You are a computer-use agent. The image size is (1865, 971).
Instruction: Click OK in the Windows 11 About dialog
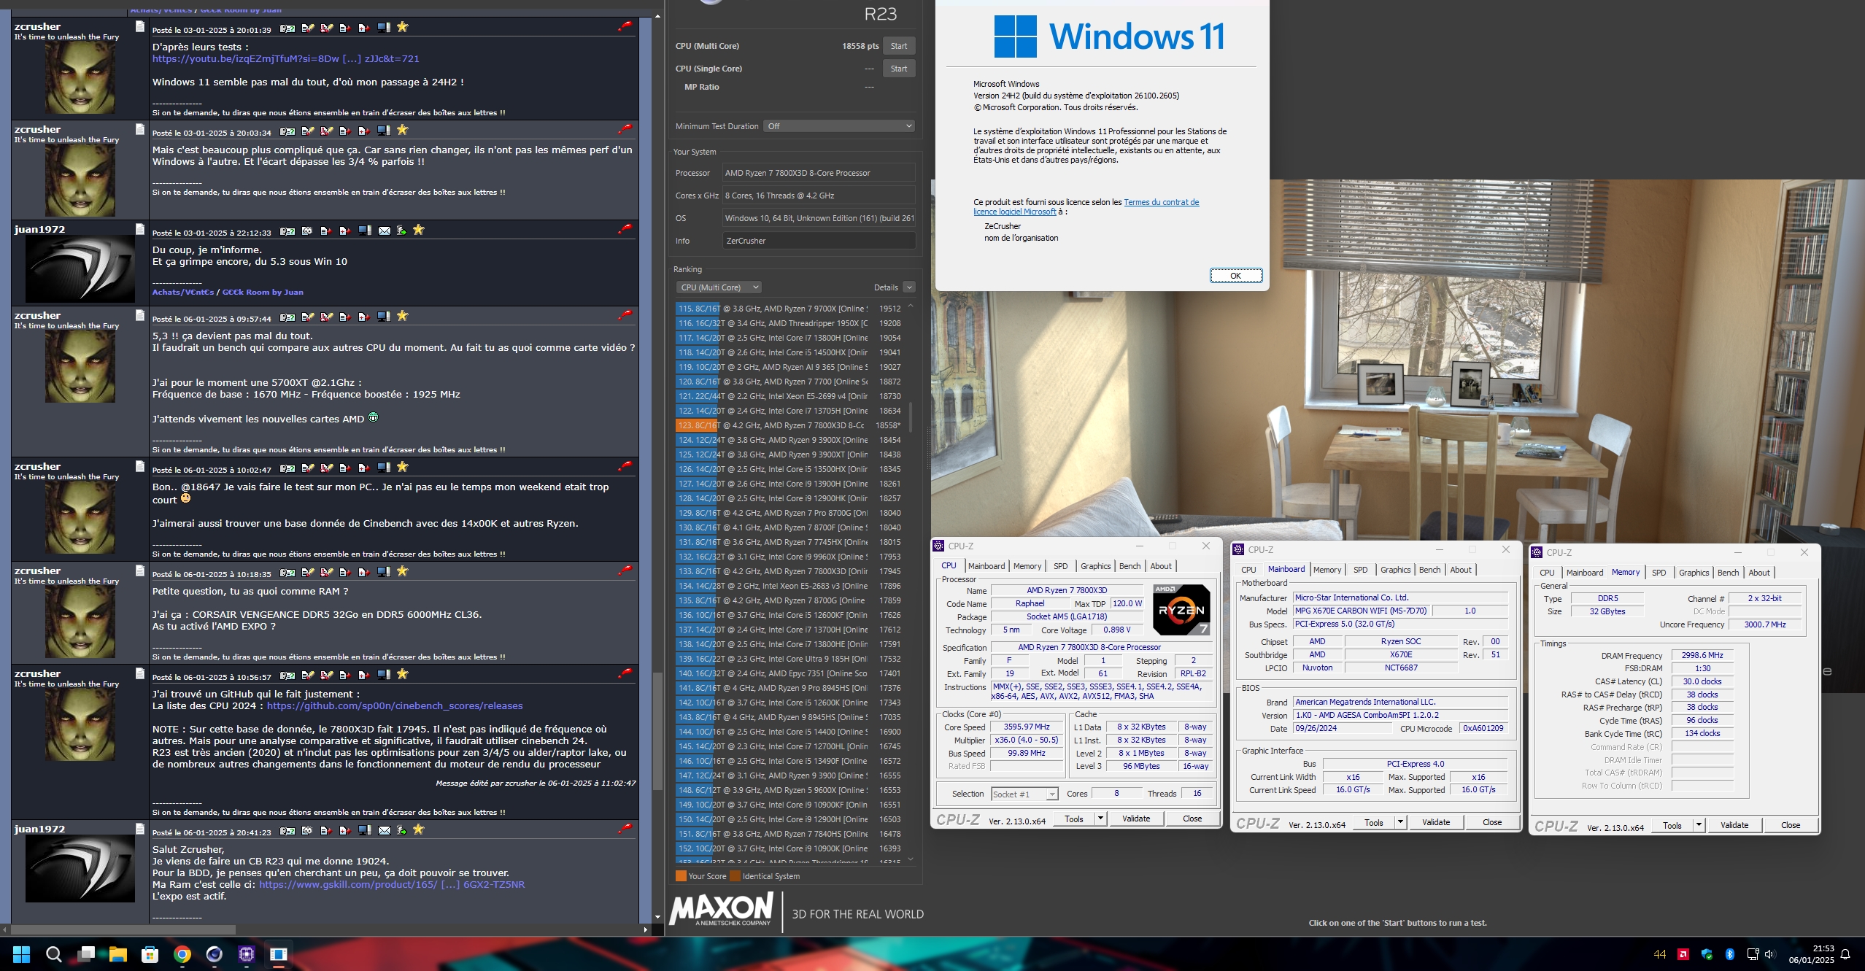[x=1235, y=276]
